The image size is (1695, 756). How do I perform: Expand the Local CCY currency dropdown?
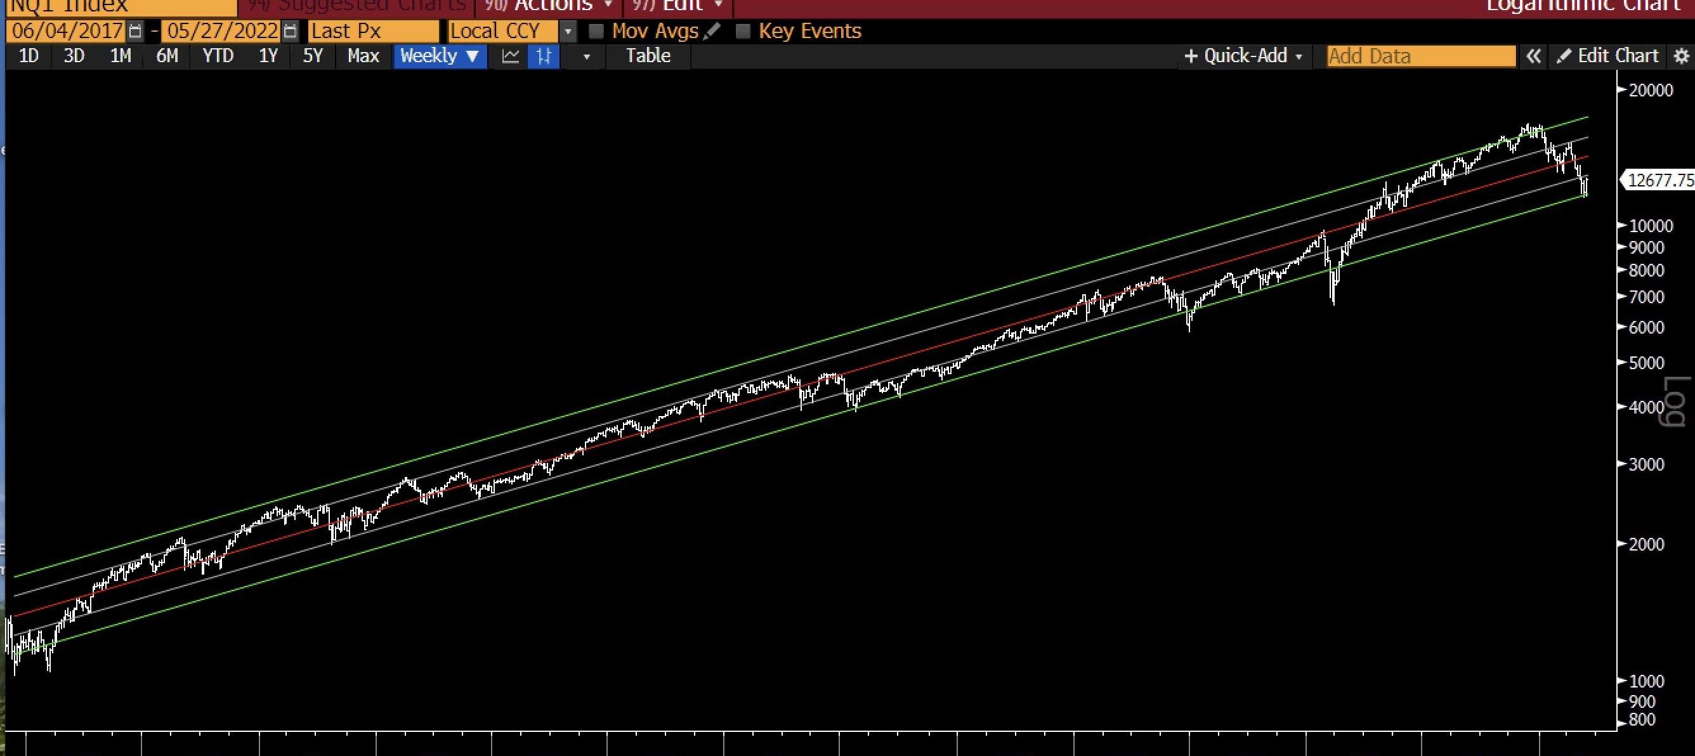coord(568,31)
